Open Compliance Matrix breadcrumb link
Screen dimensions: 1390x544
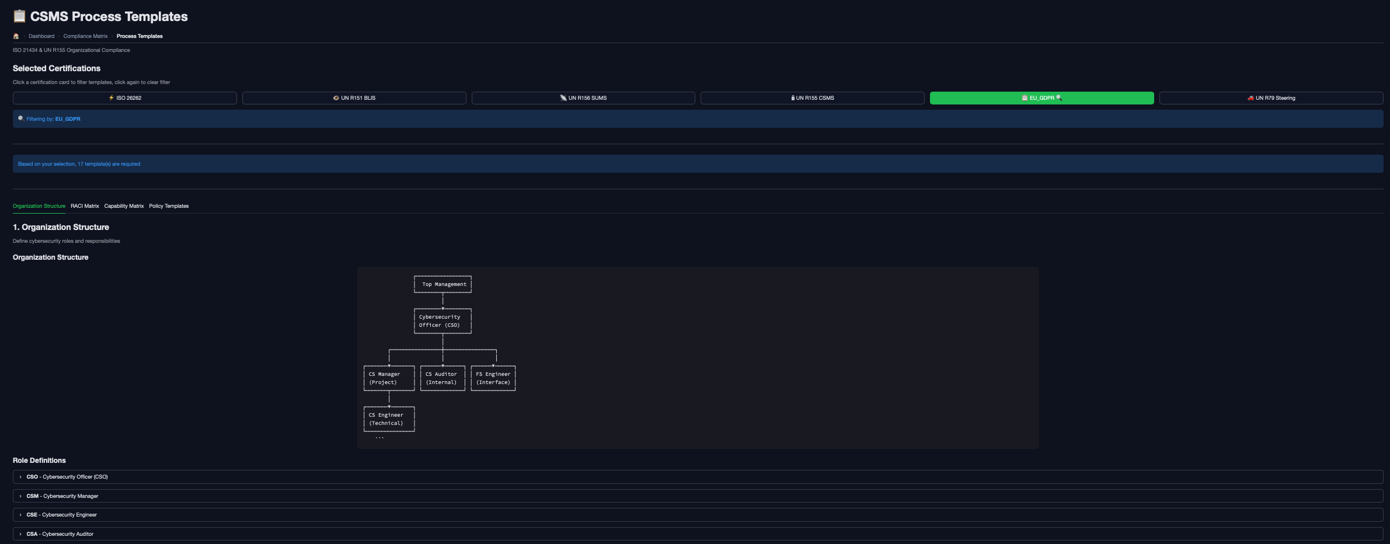pos(85,36)
